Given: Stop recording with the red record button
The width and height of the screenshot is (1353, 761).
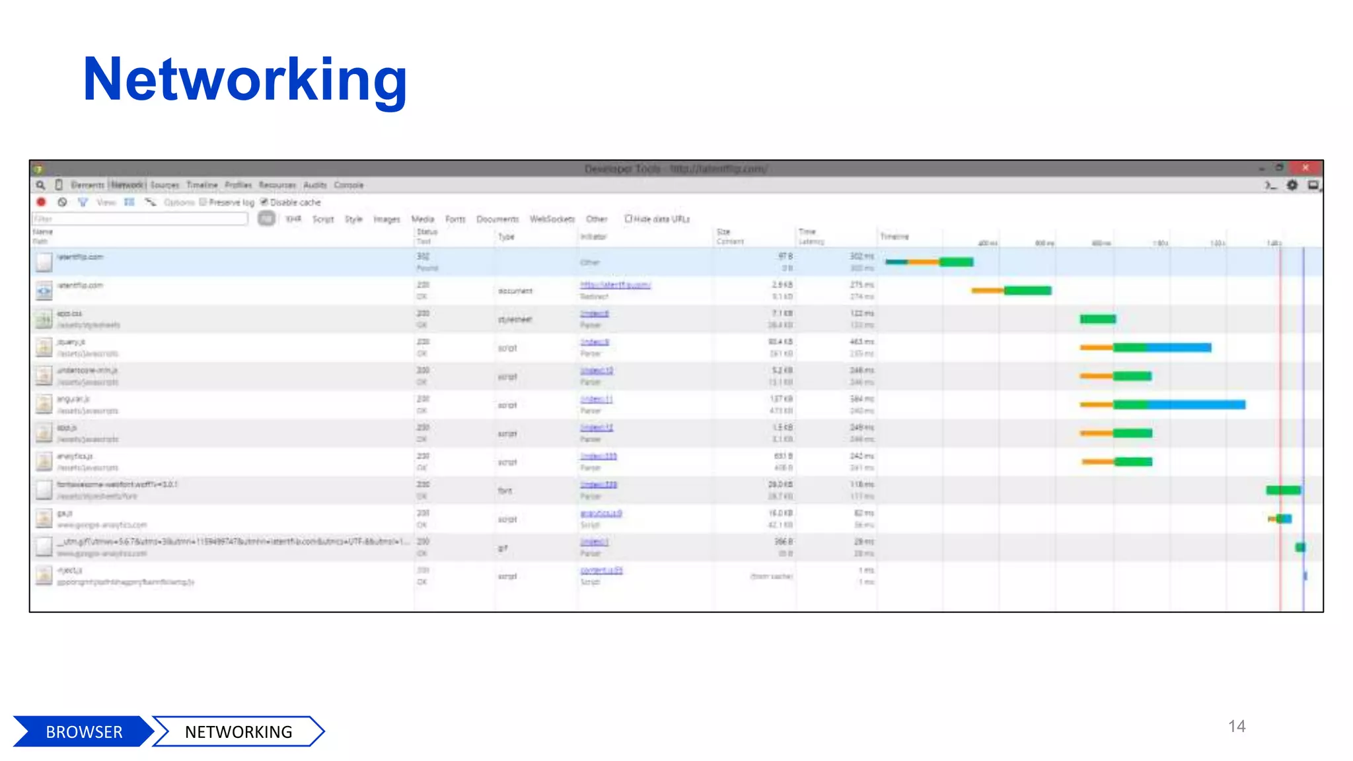Looking at the screenshot, I should (x=41, y=202).
